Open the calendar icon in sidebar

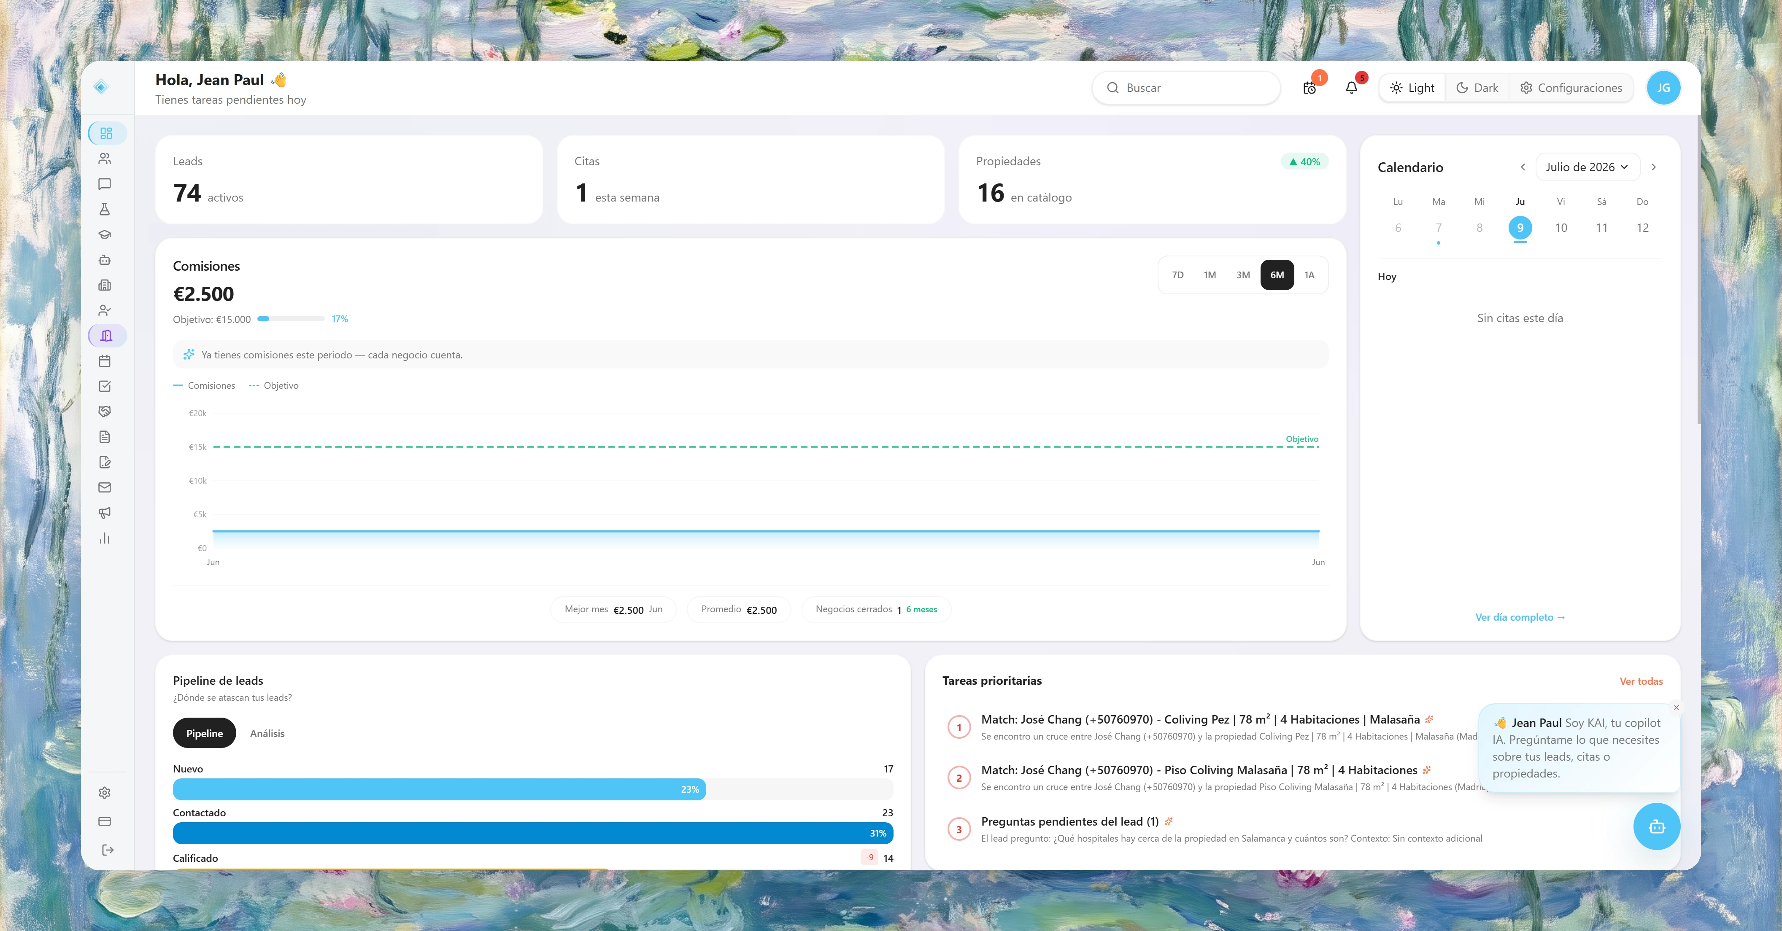[x=105, y=361]
